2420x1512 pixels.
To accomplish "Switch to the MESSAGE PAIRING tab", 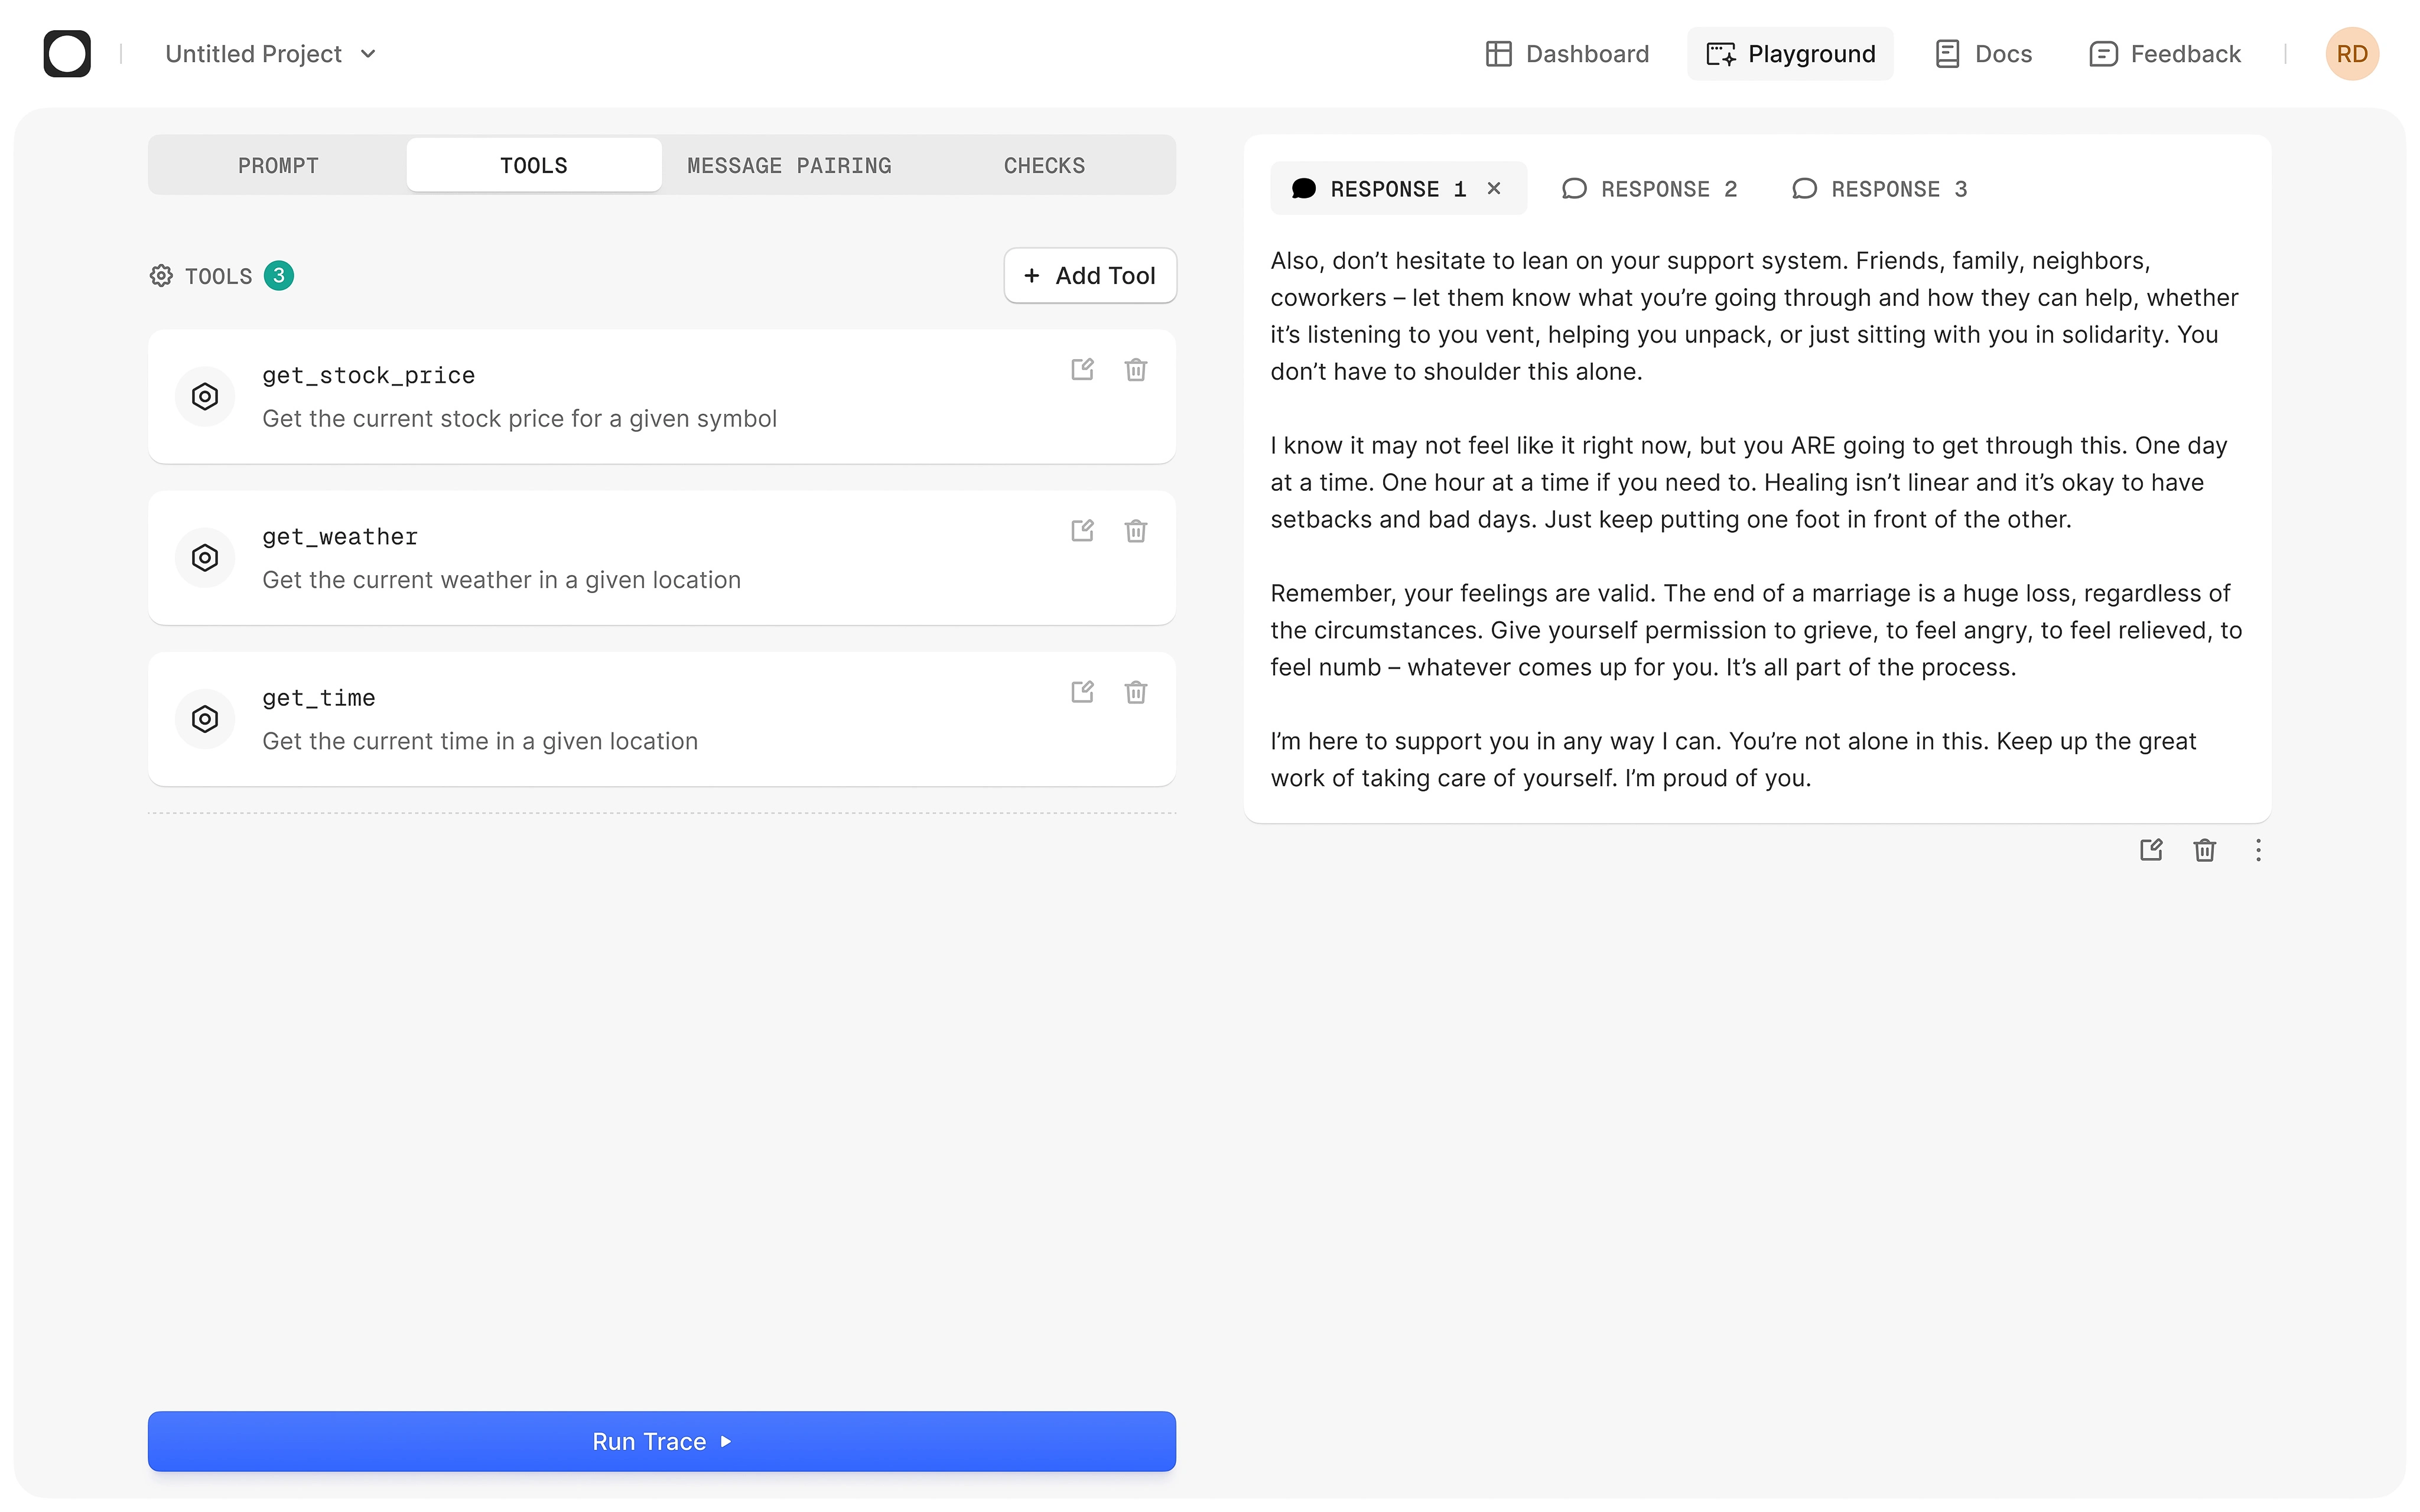I will pyautogui.click(x=789, y=165).
